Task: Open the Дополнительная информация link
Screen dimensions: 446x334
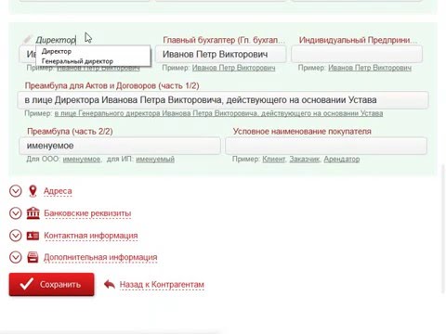Action: coord(100,257)
